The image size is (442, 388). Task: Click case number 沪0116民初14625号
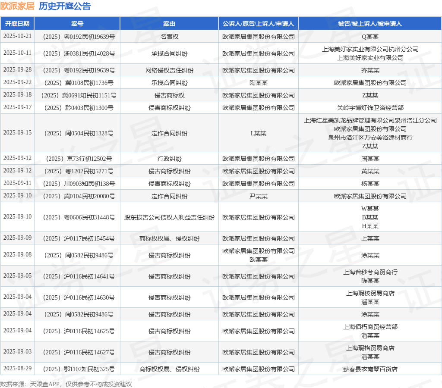[79, 331]
